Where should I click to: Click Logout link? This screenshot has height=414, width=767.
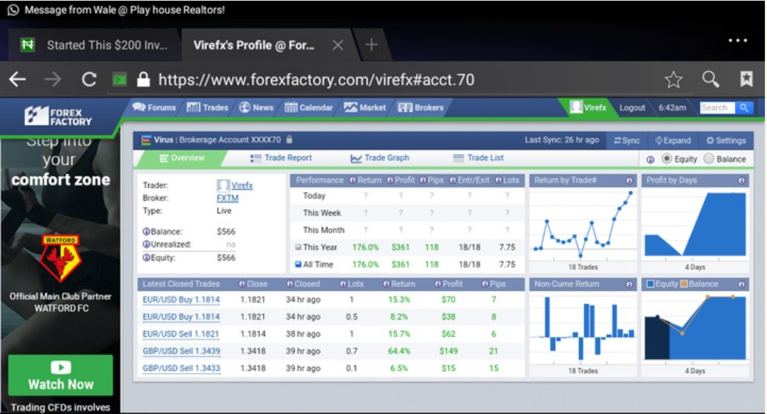(632, 108)
